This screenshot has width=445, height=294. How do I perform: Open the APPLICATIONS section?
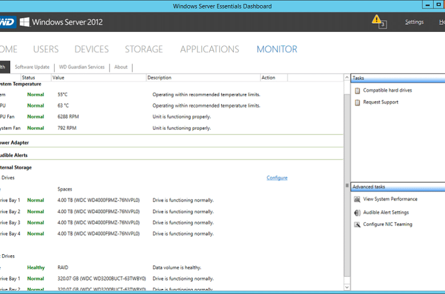tap(210, 50)
